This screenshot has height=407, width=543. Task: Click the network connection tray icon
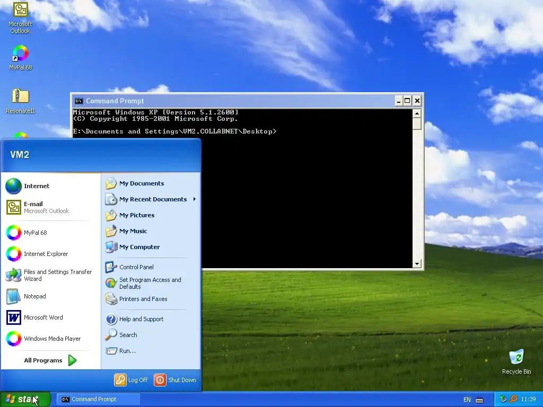click(x=504, y=399)
